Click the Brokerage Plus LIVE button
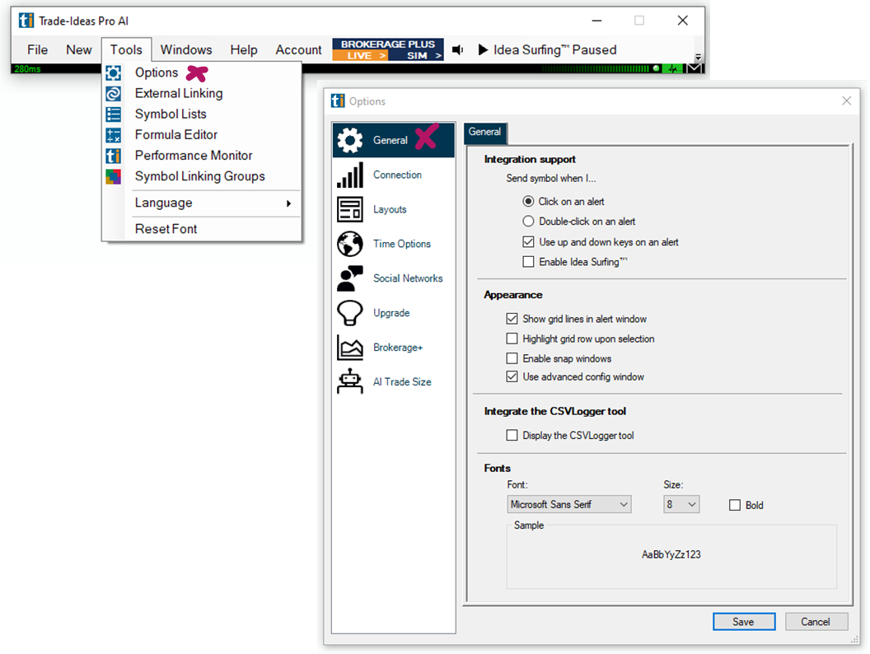870x654 pixels. (360, 56)
